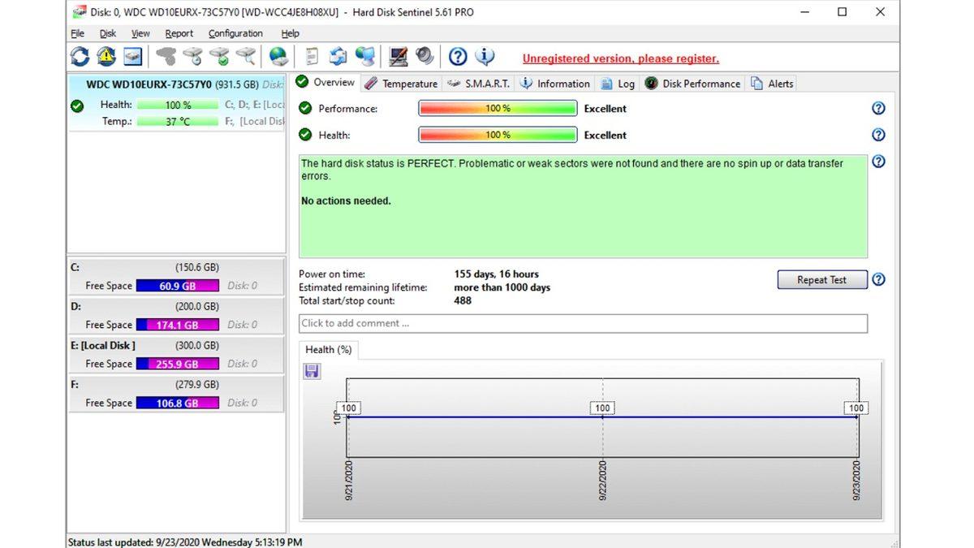
Task: Click the speaker sound settings icon
Action: (424, 57)
